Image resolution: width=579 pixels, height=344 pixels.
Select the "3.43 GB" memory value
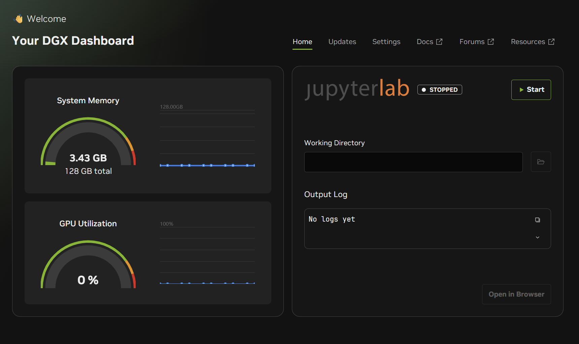tap(88, 158)
